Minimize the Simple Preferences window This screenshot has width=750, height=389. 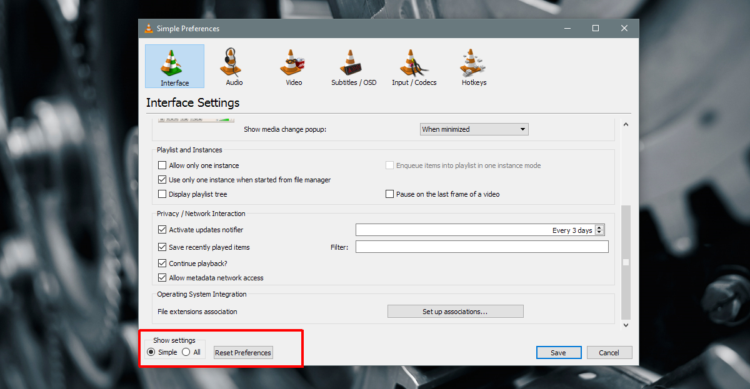[x=567, y=28]
